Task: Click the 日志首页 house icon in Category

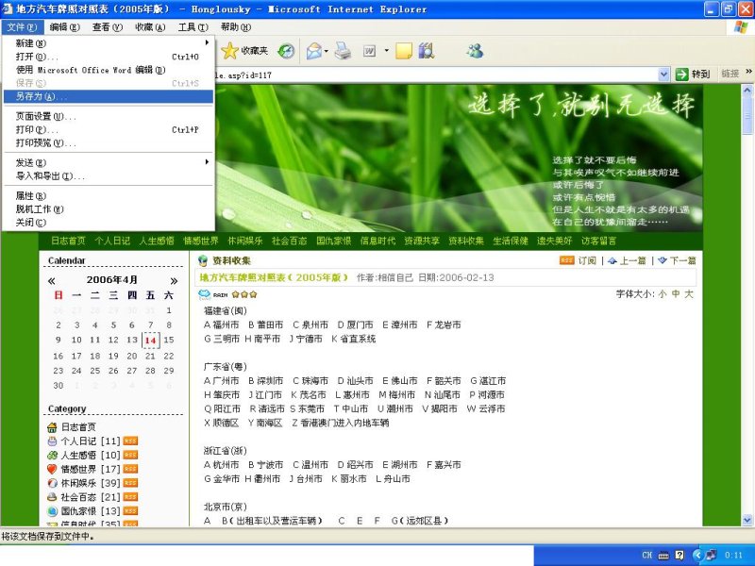Action: click(54, 427)
